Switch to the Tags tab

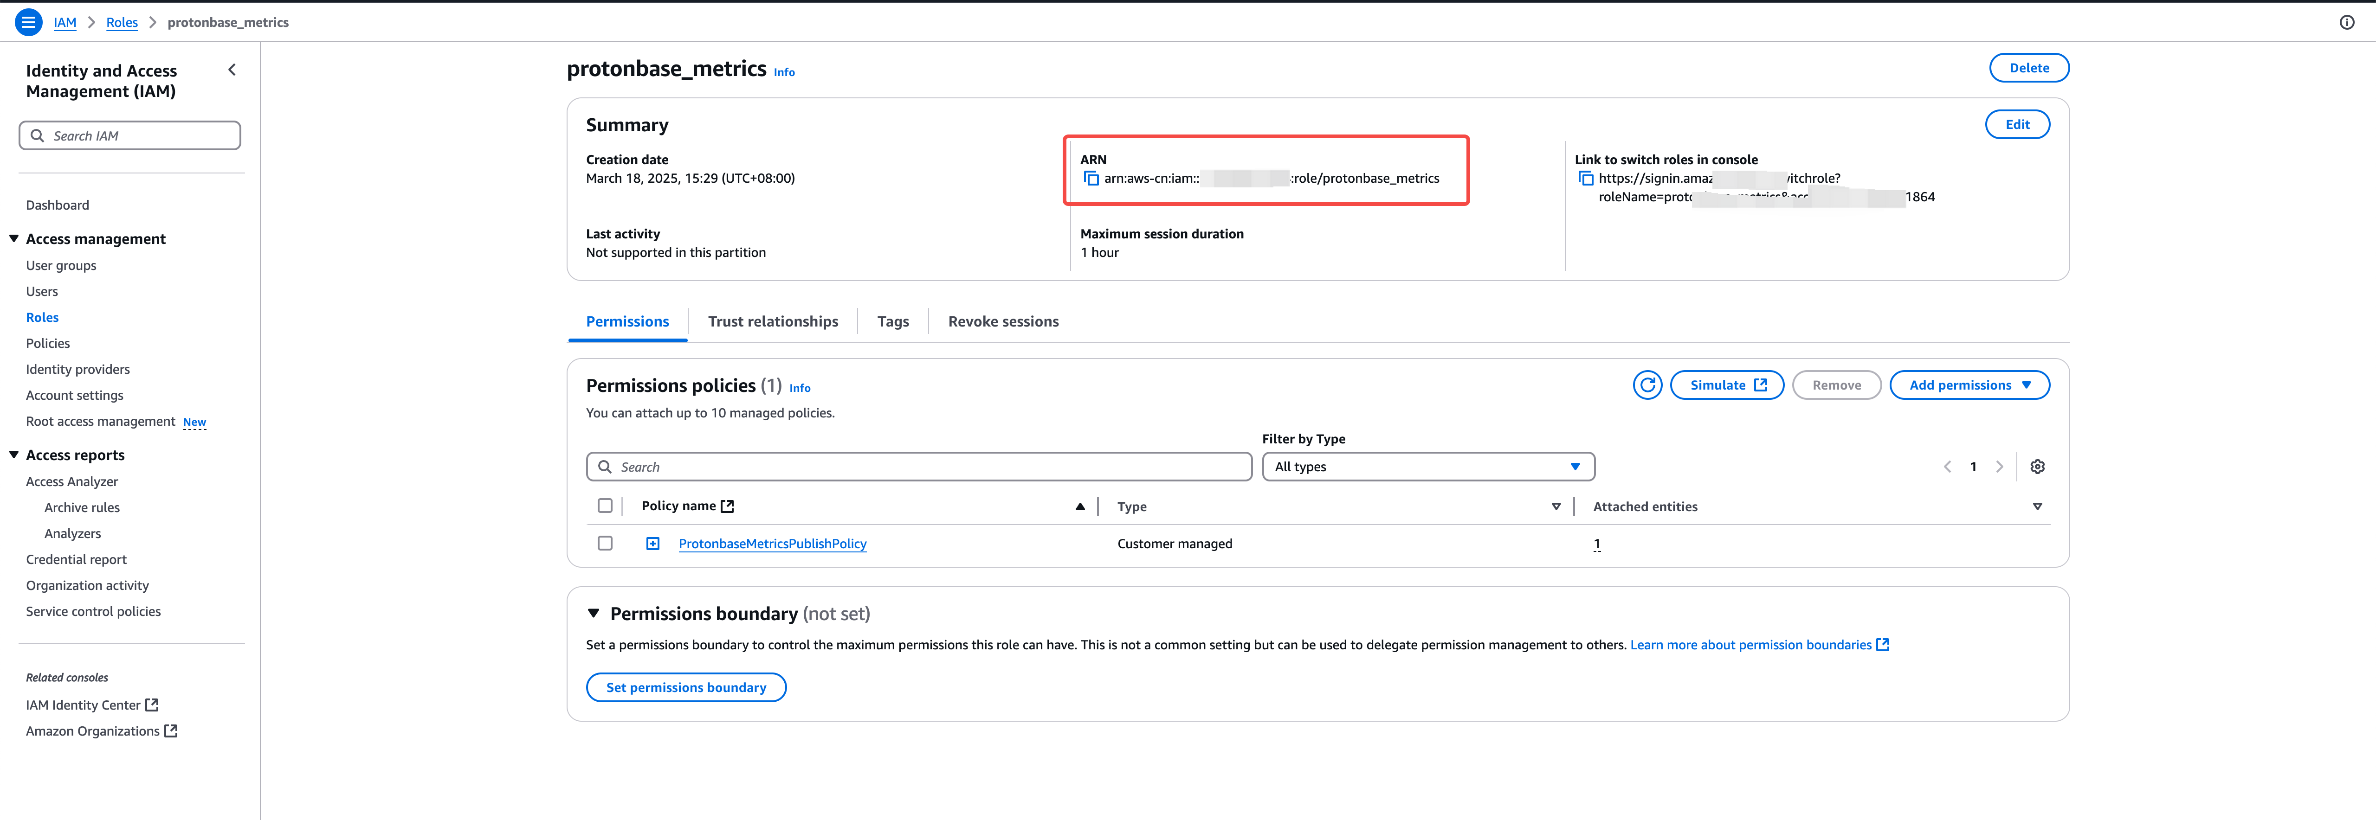[x=893, y=321]
